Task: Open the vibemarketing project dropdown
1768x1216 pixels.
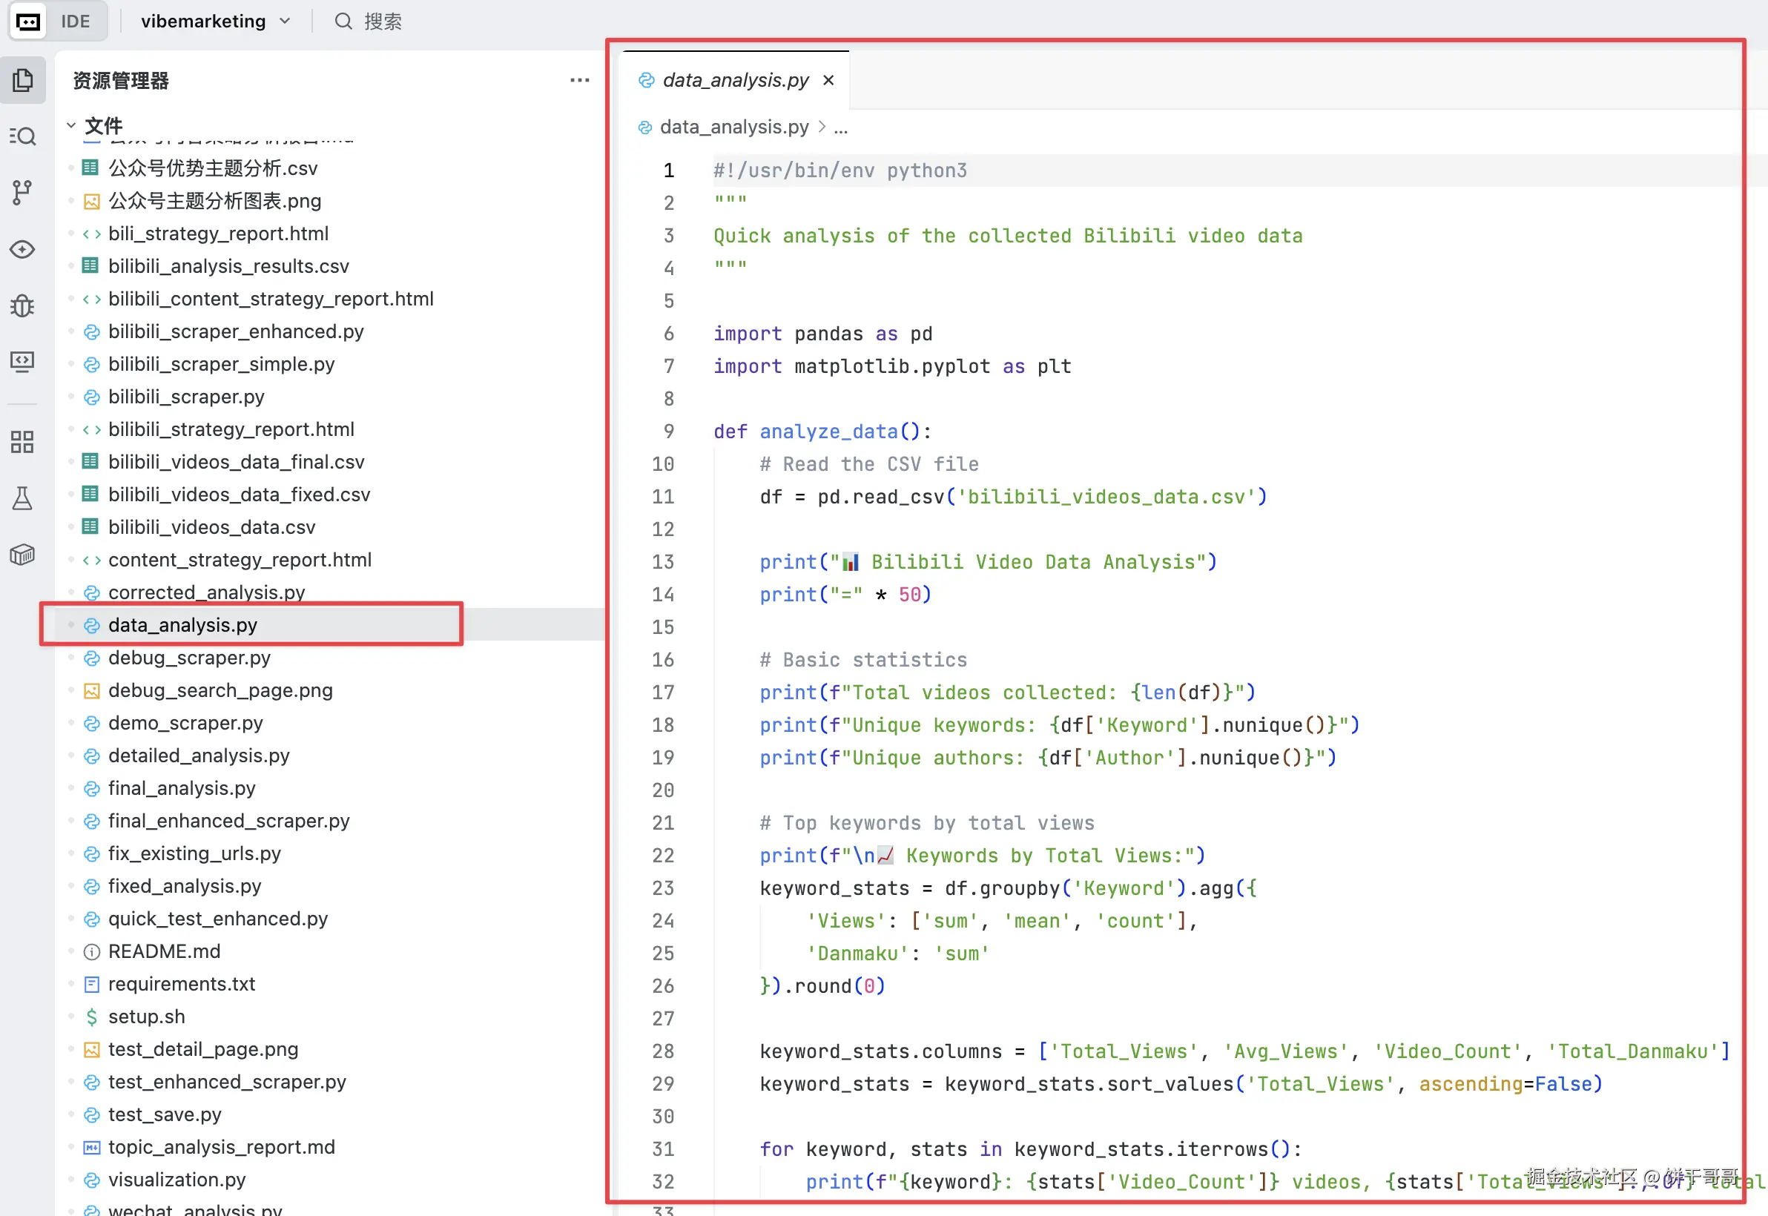Action: point(215,22)
